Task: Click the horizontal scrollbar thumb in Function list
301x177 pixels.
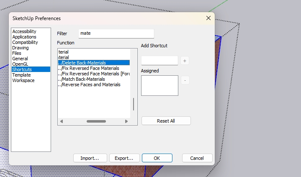Action: pyautogui.click(x=96, y=121)
